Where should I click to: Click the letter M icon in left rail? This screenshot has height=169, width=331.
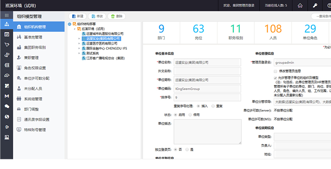point(6,96)
